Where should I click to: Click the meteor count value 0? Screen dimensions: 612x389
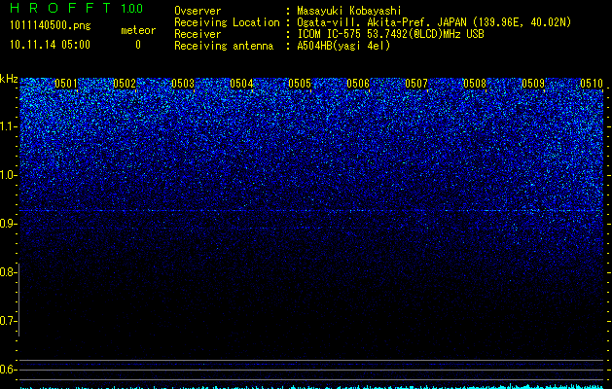click(x=138, y=45)
